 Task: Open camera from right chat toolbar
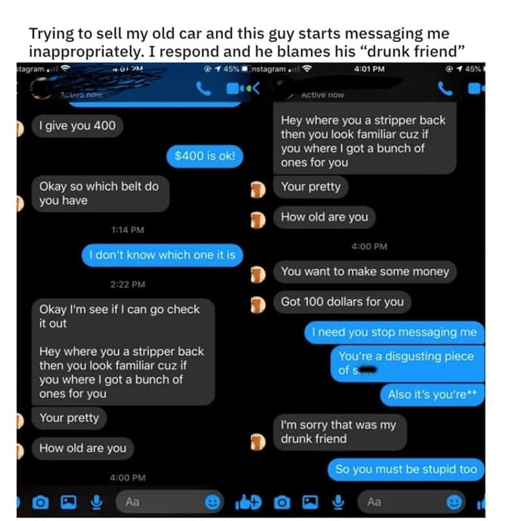[282, 502]
